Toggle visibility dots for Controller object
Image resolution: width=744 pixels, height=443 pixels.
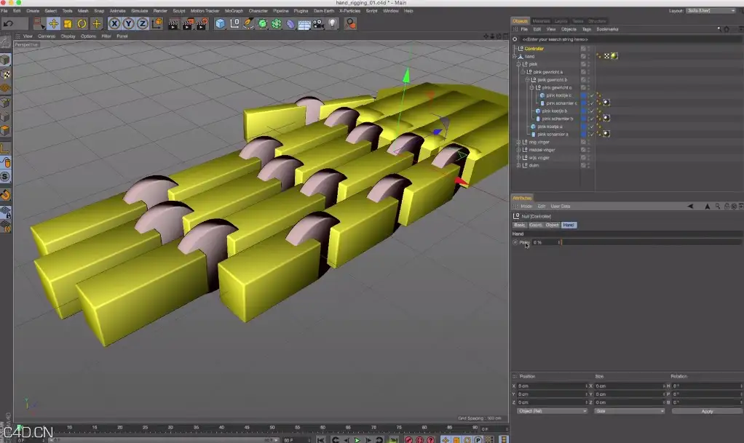tap(589, 49)
